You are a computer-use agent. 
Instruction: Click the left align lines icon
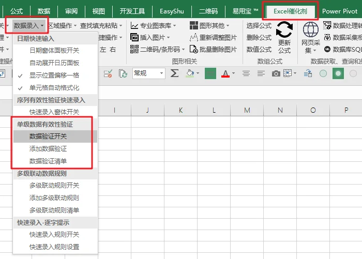point(261,73)
